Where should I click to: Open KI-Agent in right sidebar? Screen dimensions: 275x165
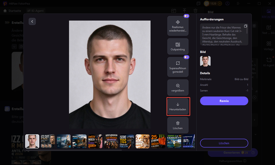tap(269, 62)
